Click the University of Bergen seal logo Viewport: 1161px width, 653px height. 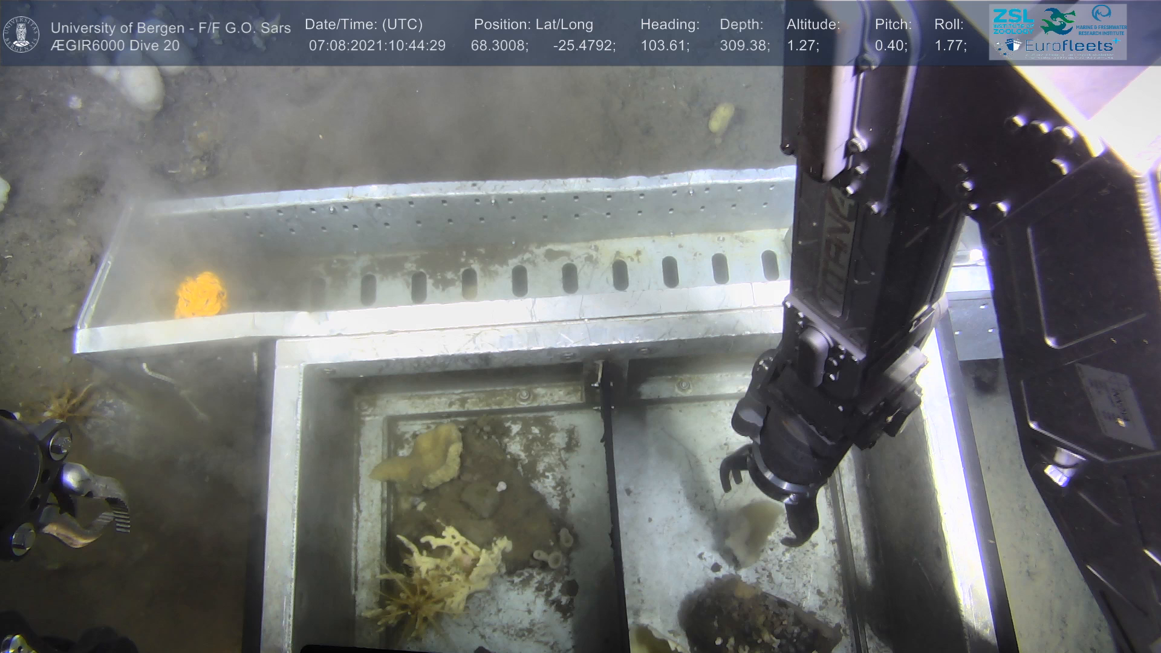[x=21, y=34]
